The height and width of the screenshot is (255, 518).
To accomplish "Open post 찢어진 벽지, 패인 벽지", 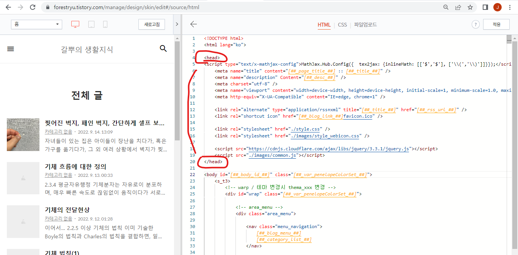I will click(x=105, y=123).
